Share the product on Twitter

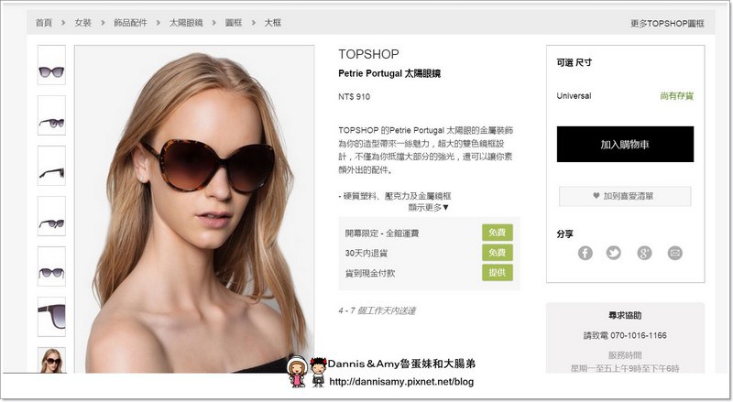coord(613,253)
